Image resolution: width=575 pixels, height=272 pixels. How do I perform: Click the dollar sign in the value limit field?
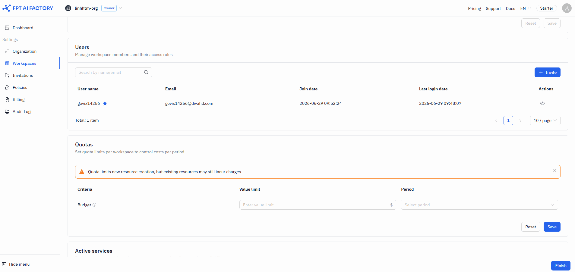[391, 205]
